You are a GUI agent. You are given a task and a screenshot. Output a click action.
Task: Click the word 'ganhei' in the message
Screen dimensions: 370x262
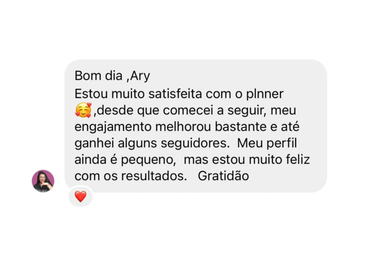tap(94, 144)
